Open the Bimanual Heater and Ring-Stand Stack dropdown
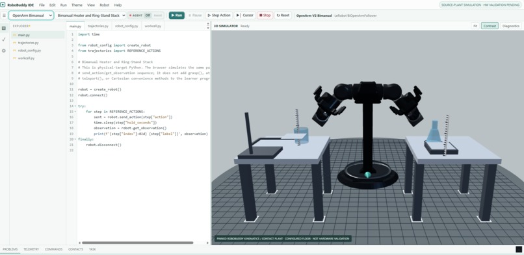Image resolution: width=524 pixels, height=255 pixels. tap(90, 16)
